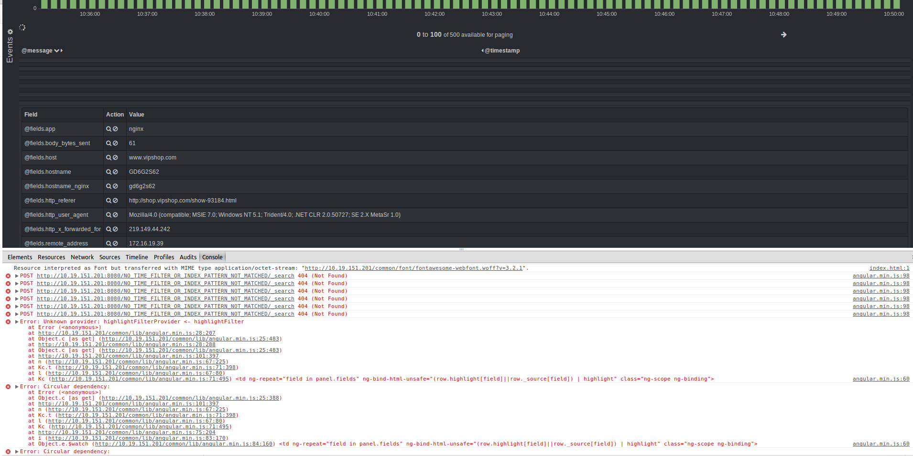Open angular.min.js:28:207 stack link

pyautogui.click(x=127, y=333)
